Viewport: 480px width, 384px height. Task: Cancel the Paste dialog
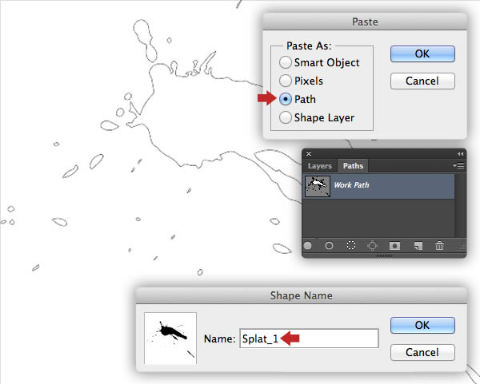[x=422, y=81]
